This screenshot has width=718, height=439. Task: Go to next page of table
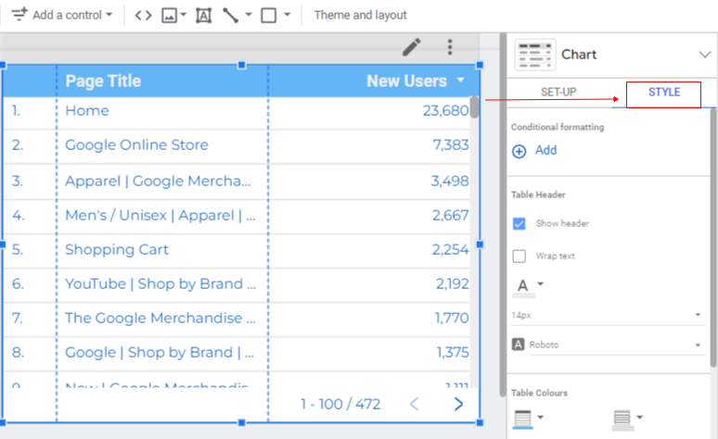click(x=458, y=404)
